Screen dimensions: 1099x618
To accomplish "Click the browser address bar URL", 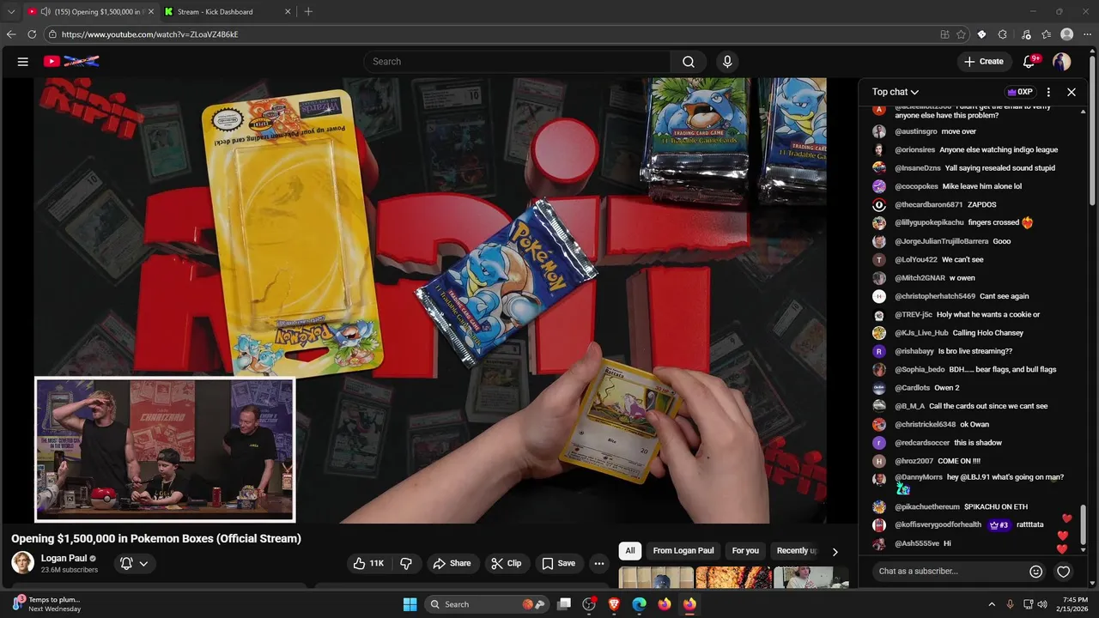I will [x=149, y=34].
